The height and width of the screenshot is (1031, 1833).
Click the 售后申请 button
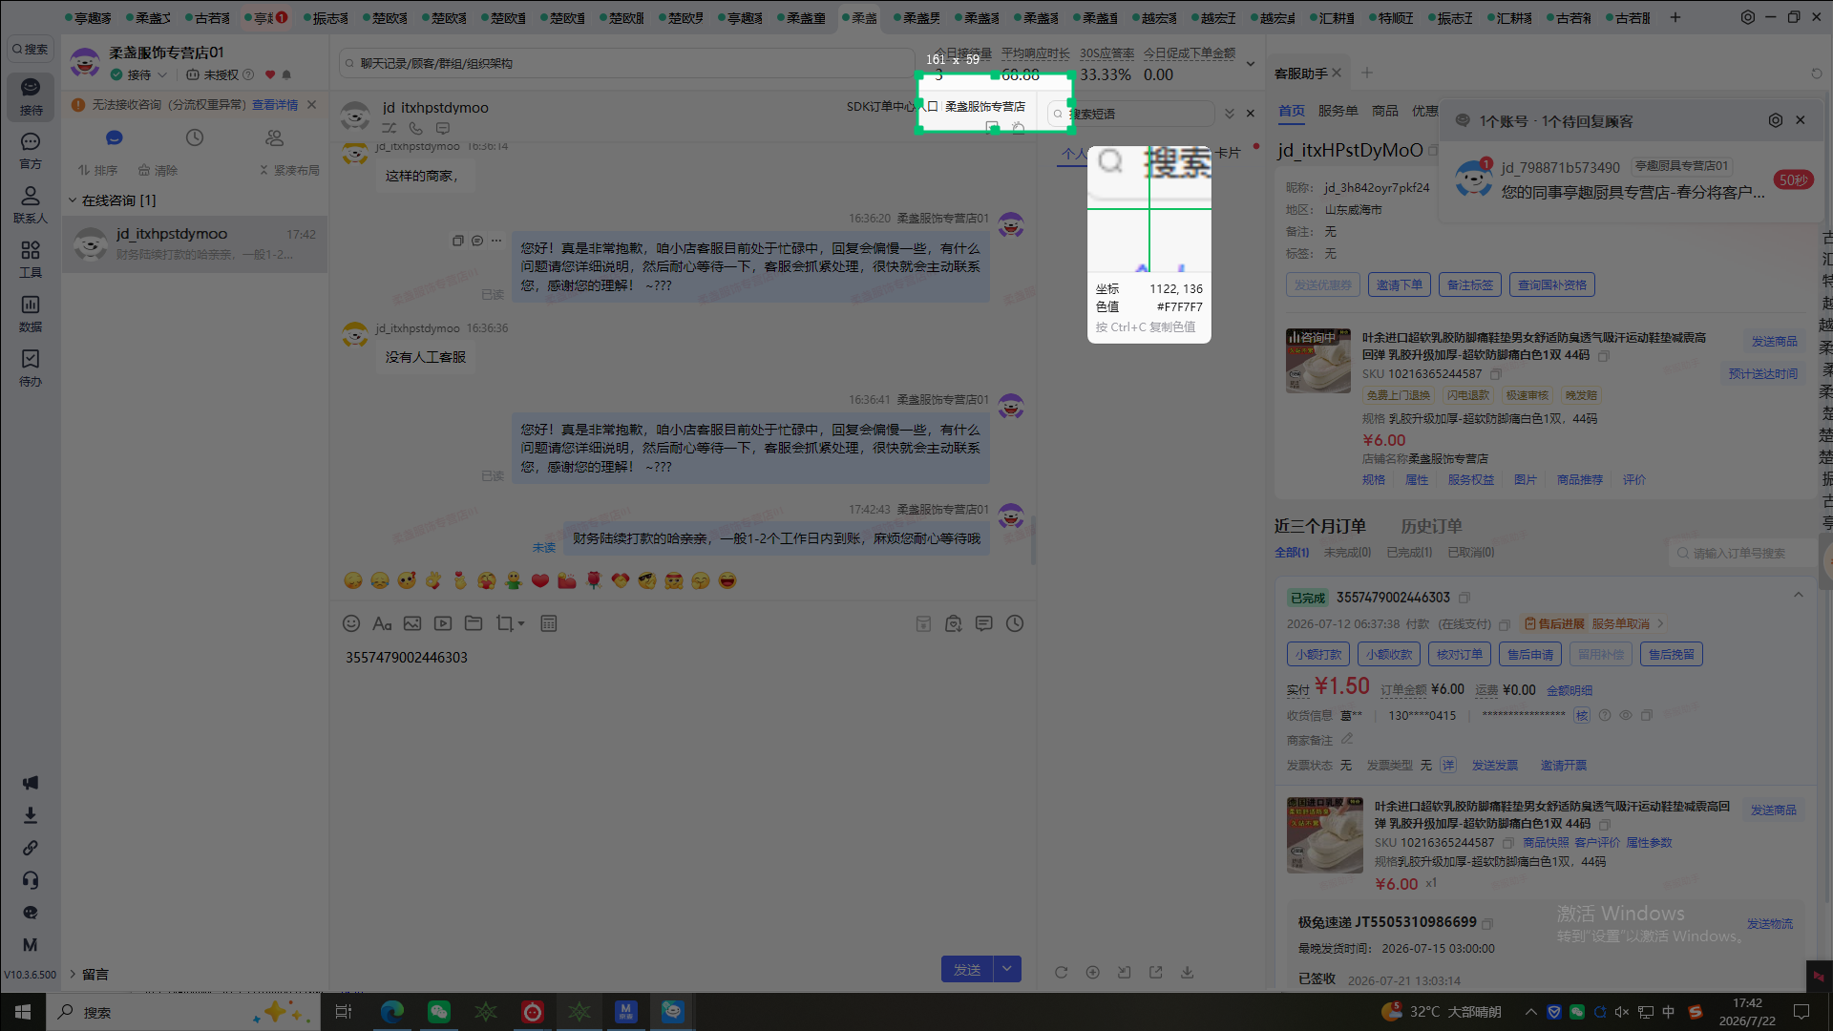[x=1530, y=654]
